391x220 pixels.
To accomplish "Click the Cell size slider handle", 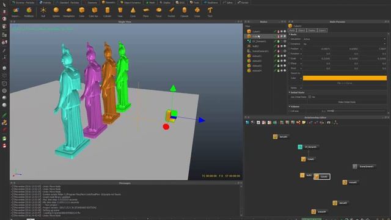I will [x=332, y=111].
